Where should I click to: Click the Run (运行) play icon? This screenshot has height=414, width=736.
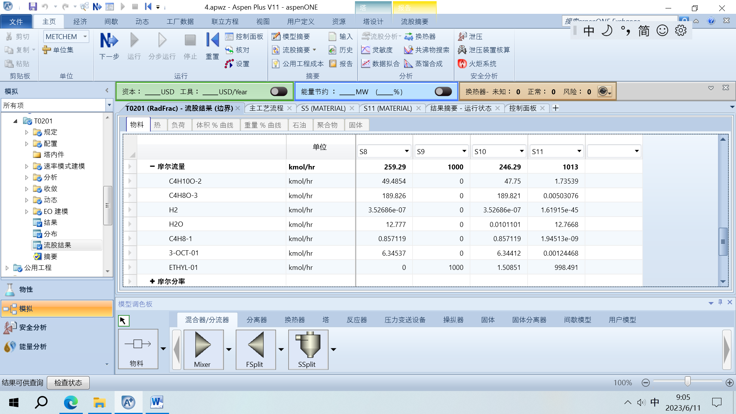coord(134,40)
